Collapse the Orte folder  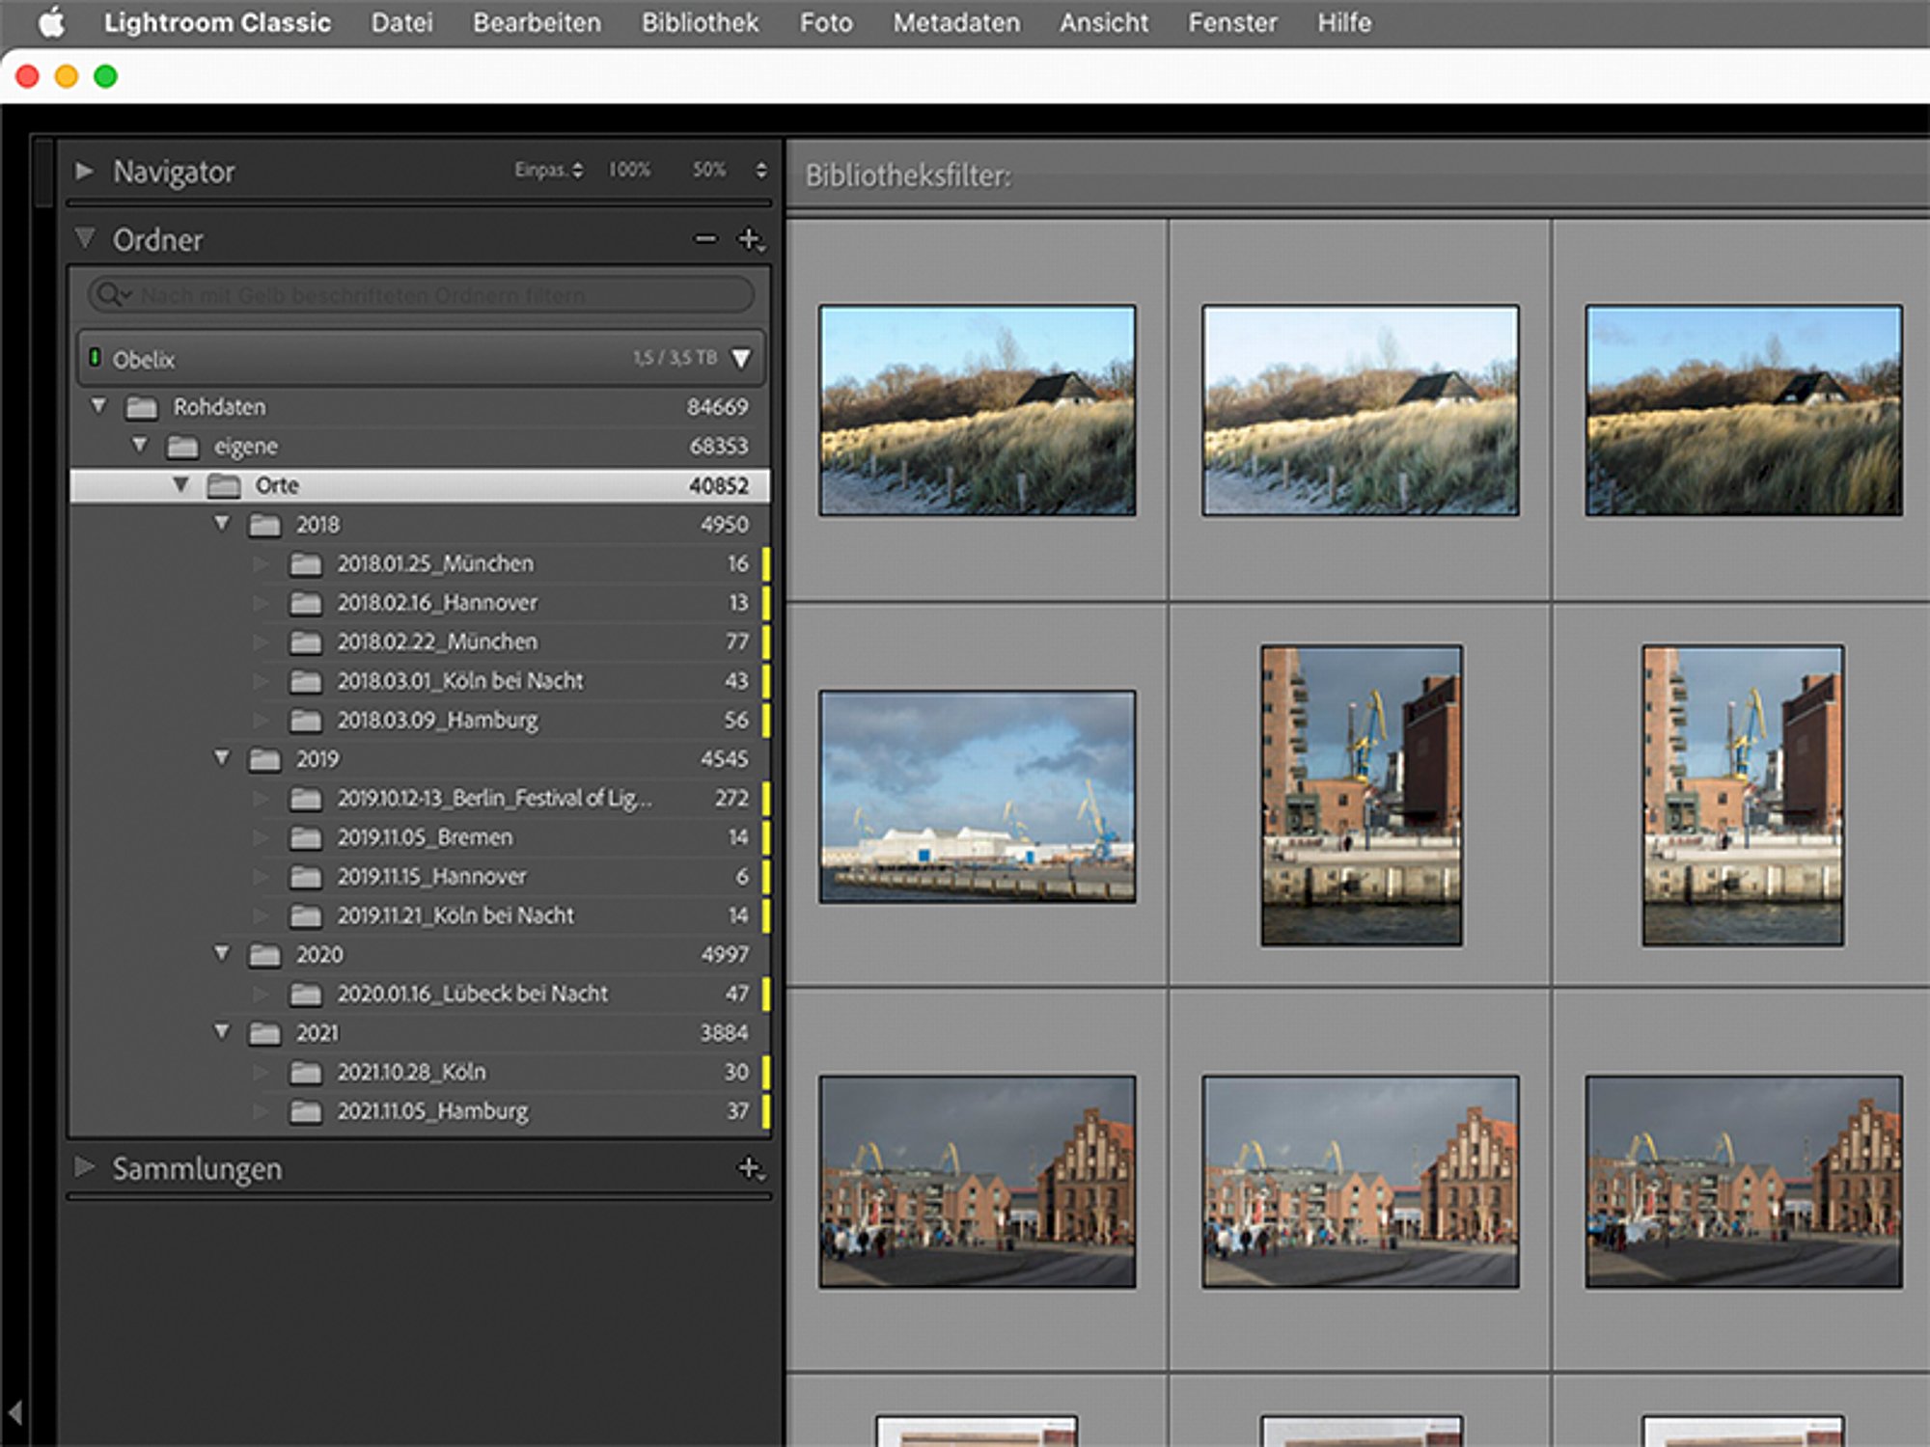coord(180,484)
